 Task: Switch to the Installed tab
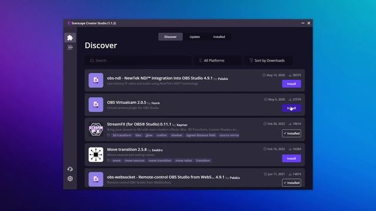point(219,37)
